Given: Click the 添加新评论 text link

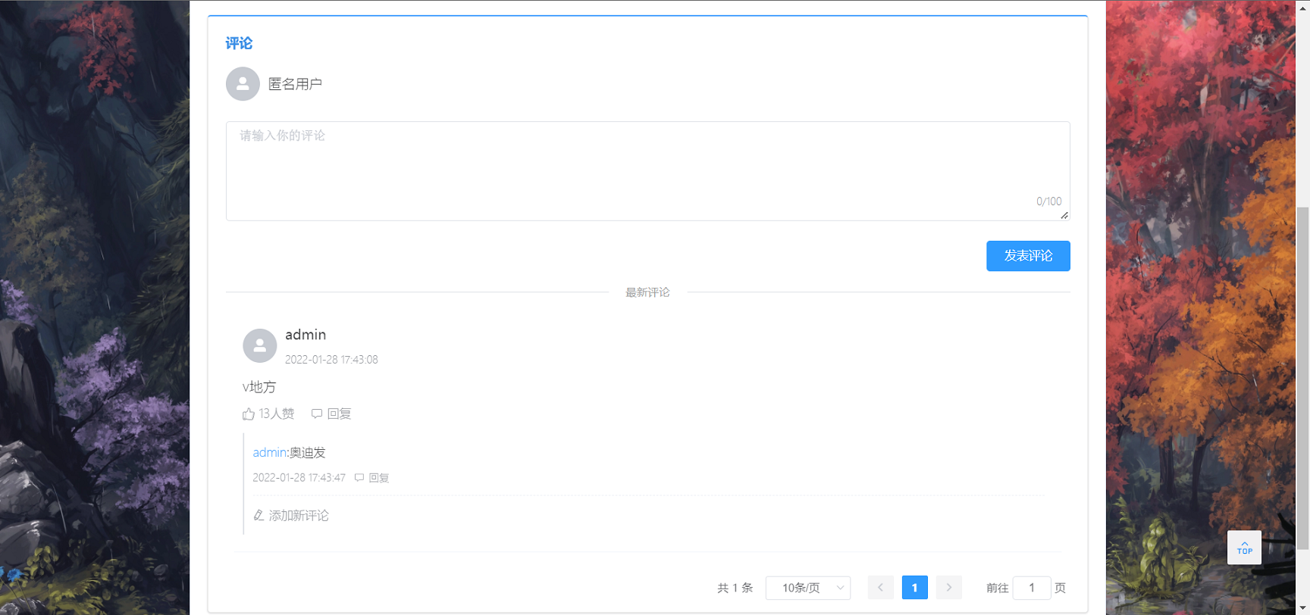Looking at the screenshot, I should point(299,516).
